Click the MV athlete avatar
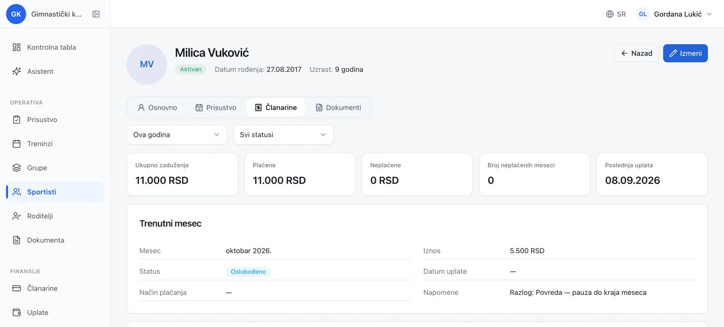This screenshot has height=327, width=724. pos(147,64)
